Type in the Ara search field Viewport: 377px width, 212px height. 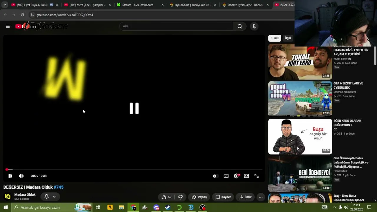(176, 26)
